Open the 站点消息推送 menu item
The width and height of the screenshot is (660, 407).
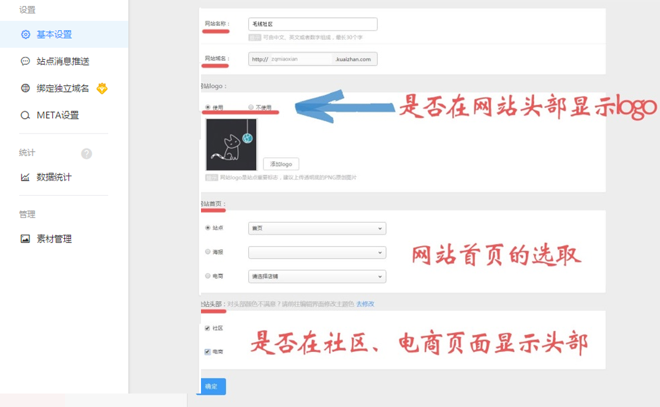click(x=63, y=61)
